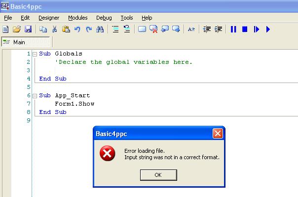The height and width of the screenshot is (197, 298).
Task: Undo the last edit
Action: click(x=77, y=29)
